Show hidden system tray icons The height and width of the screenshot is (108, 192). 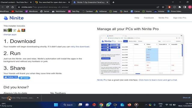pyautogui.click(x=146, y=105)
